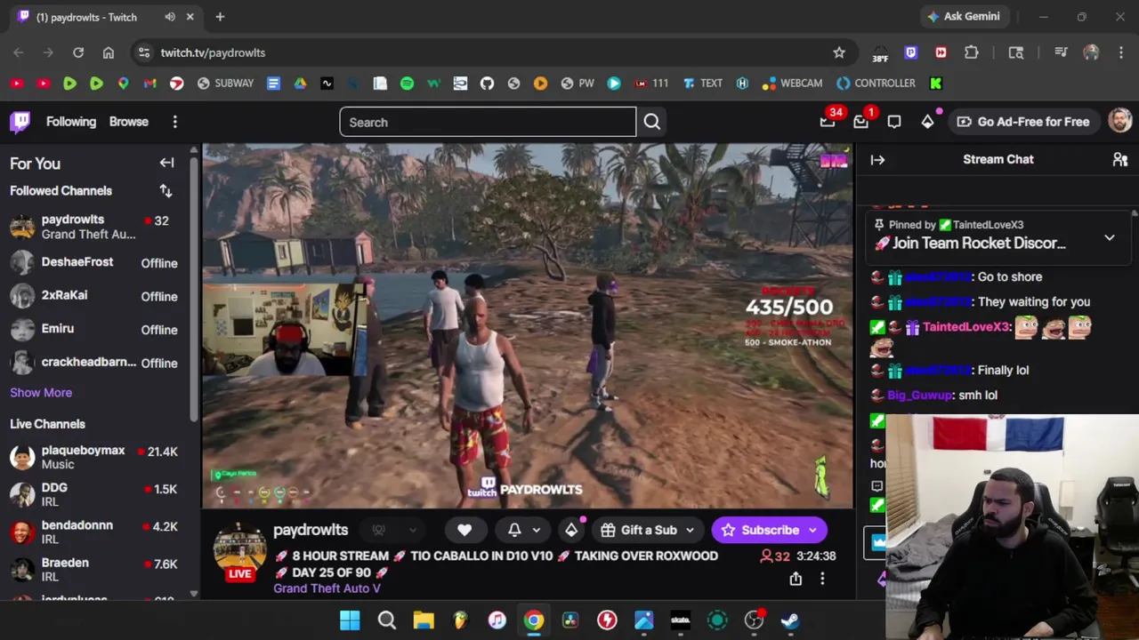Select DeshaeFrost in followed channels
Viewport: 1139px width, 640px height.
(96, 263)
